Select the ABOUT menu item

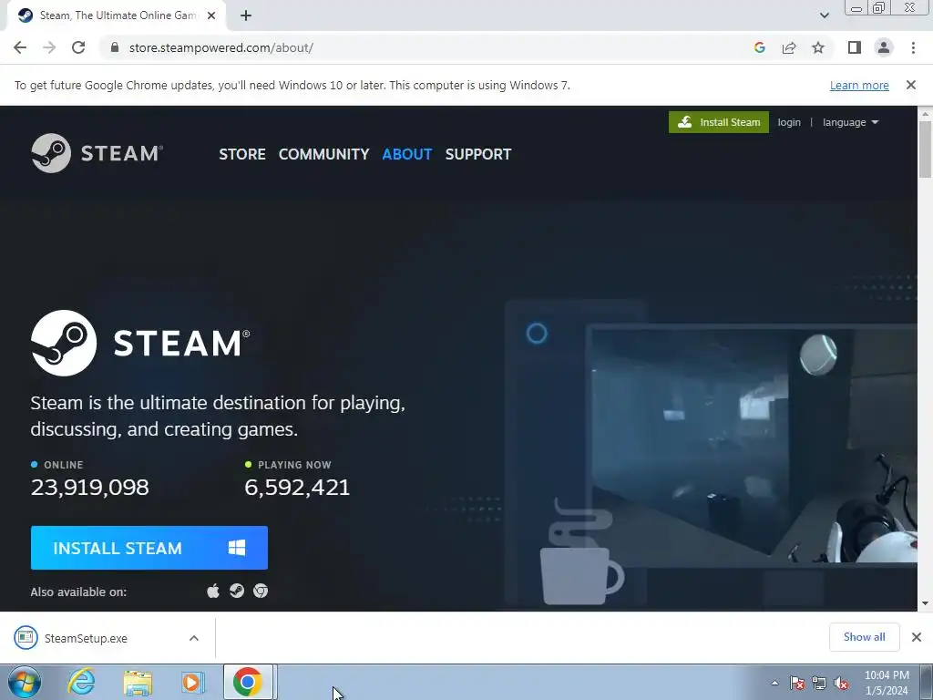pos(407,154)
